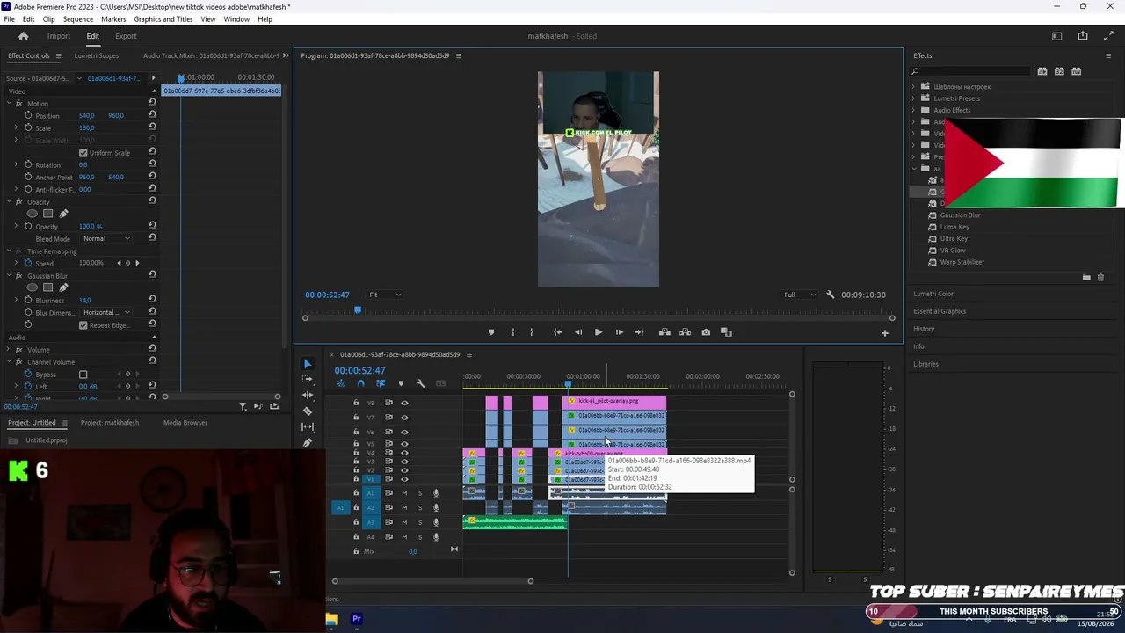The width and height of the screenshot is (1125, 633).
Task: Expand the Volume effect group
Action: point(9,350)
